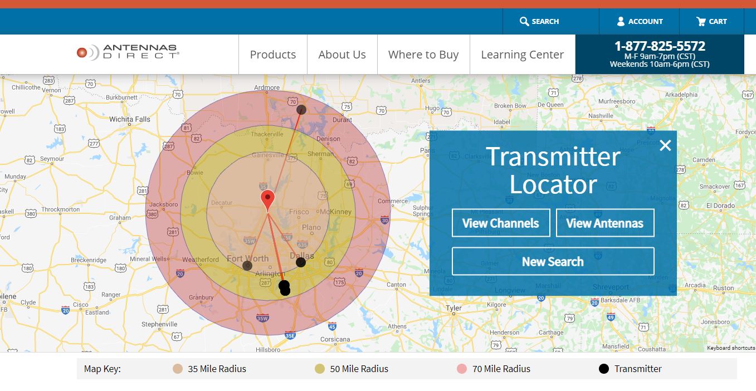This screenshot has width=756, height=391.
Task: Click the search magnifier icon
Action: (x=524, y=21)
